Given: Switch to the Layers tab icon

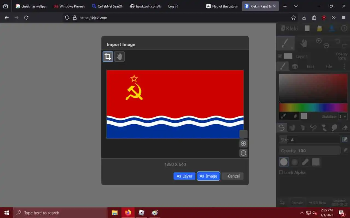Looking at the screenshot, I should click(295, 66).
